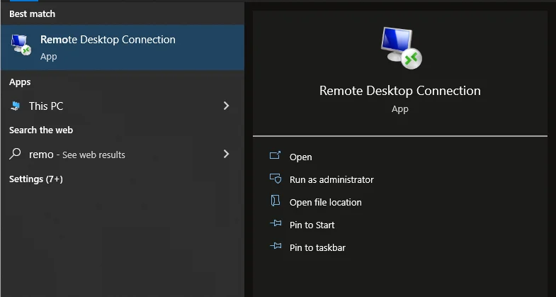Choose Pin to Start
Image resolution: width=556 pixels, height=297 pixels.
coord(312,225)
